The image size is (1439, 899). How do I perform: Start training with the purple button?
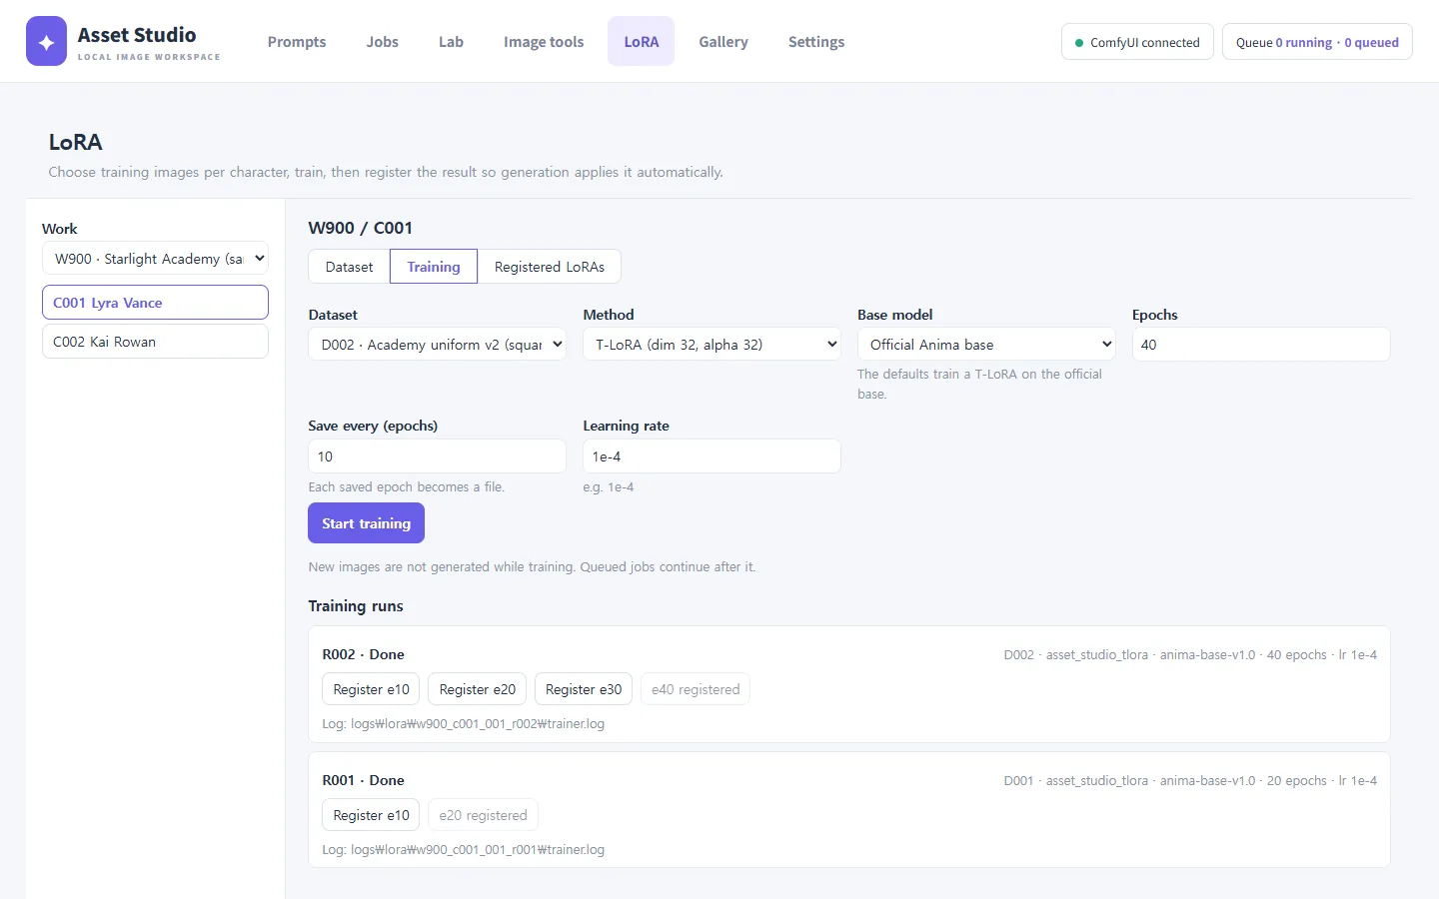click(366, 523)
